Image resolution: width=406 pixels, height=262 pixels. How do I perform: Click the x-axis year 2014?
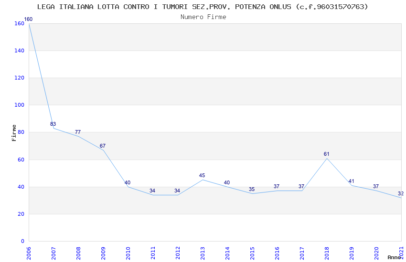pos(227,253)
